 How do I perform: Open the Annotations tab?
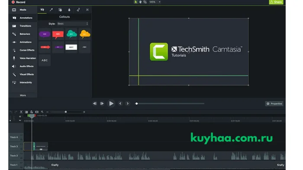23,18
